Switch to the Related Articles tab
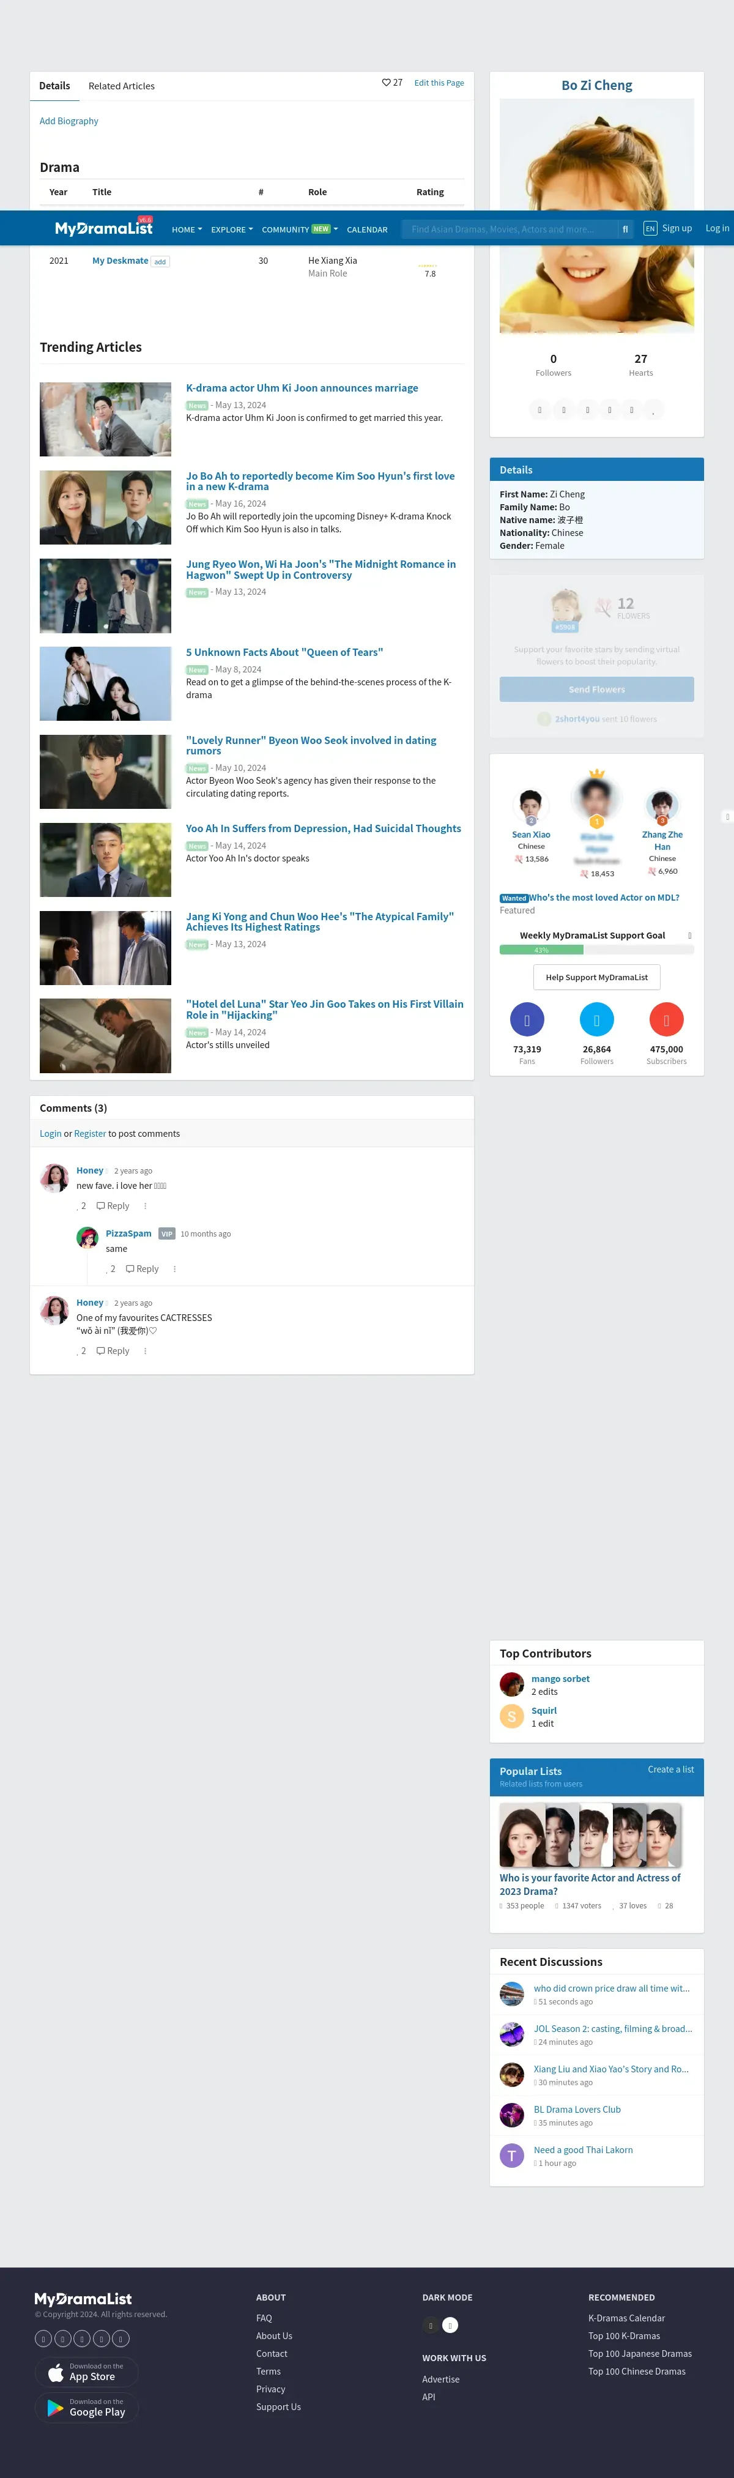The image size is (734, 2478). 121,86
